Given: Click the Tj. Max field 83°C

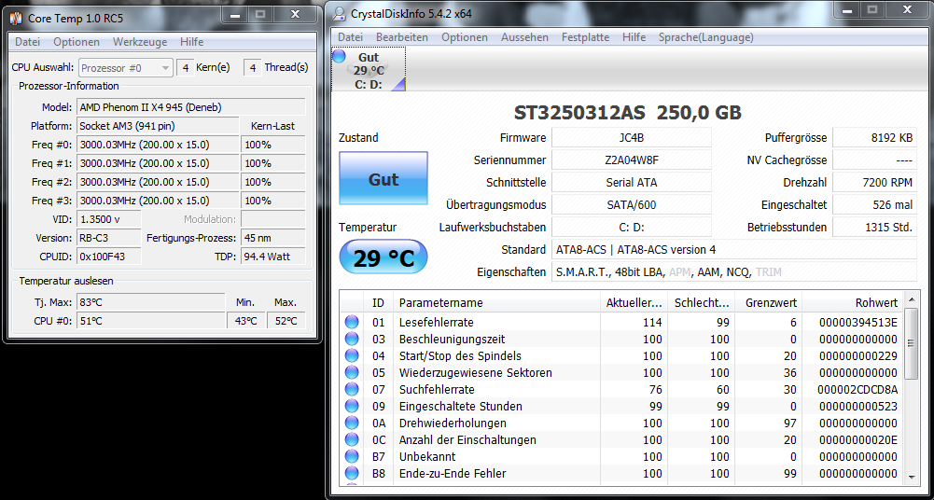Looking at the screenshot, I should pyautogui.click(x=151, y=302).
